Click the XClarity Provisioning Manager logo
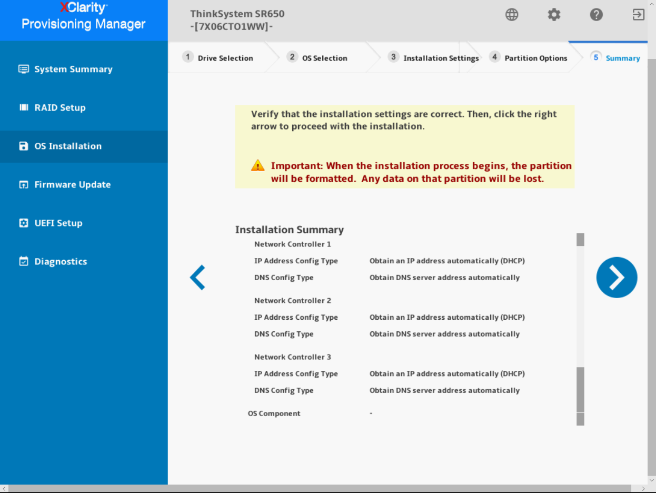Screen dimensions: 656x493 pos(84,16)
